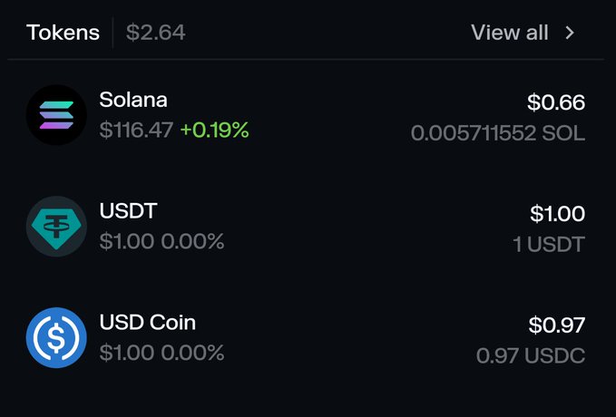The height and width of the screenshot is (417, 616).
Task: Open the View all tokens link
Action: click(510, 34)
